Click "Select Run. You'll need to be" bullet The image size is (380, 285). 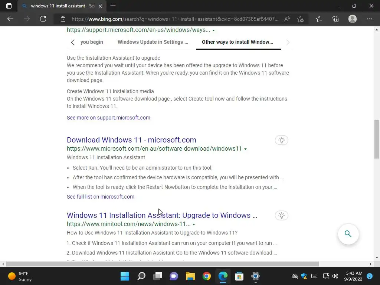click(x=142, y=168)
